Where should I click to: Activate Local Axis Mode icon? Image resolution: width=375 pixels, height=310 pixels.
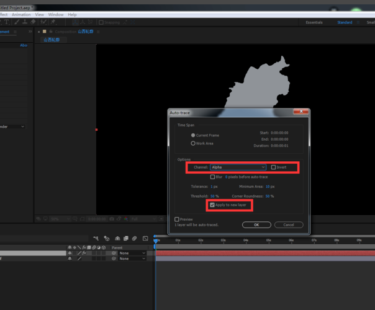click(x=75, y=22)
